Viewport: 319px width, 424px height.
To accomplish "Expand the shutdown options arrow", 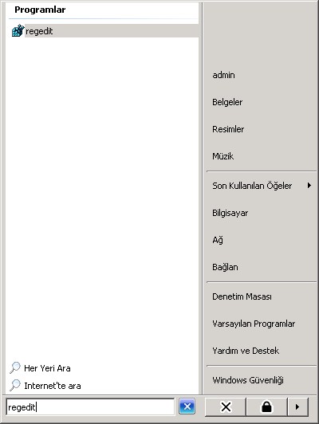I will [297, 406].
